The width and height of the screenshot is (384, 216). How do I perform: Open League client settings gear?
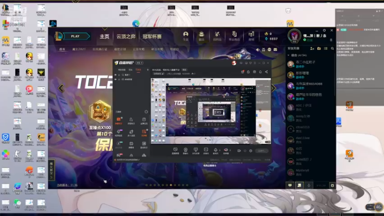click(324, 30)
